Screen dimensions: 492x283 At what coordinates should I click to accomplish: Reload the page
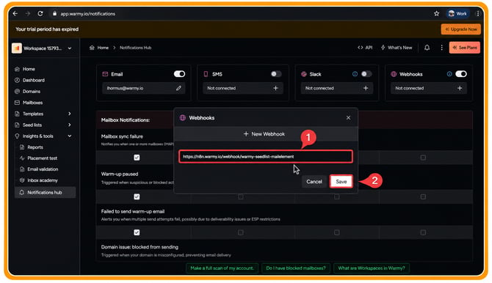pyautogui.click(x=40, y=13)
